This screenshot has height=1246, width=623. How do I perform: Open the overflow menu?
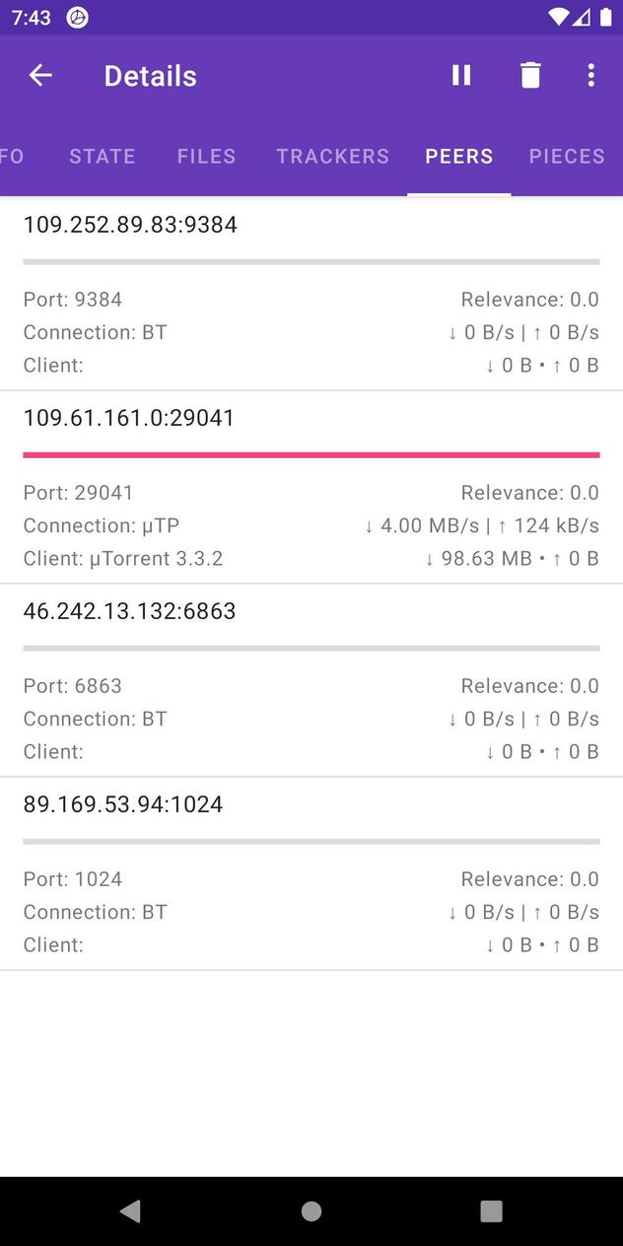590,75
